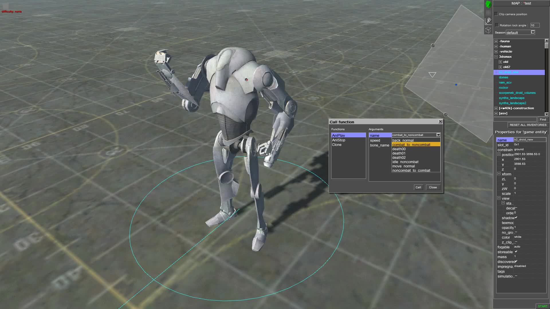Collapse the position group in properties
The width and height of the screenshot is (550, 309).
coord(499,154)
